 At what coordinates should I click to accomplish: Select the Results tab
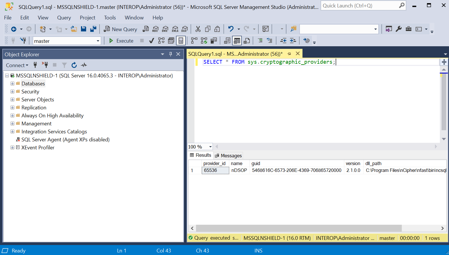(201, 155)
